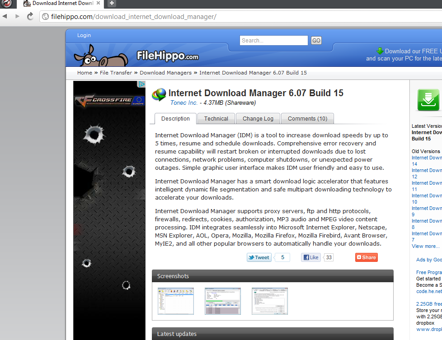The image size is (442, 340).
Task: Click the Internet Download Manager 6.07 Build 15 breadcrumb
Action: coord(253,73)
